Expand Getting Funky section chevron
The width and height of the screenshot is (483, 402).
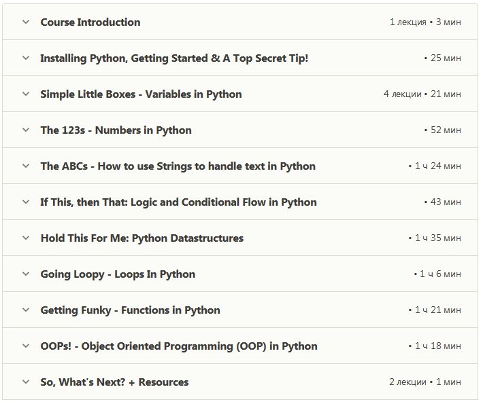26,310
